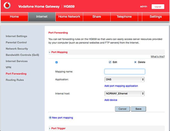This screenshot has width=170, height=131.
Task: Open the Home tab
Action: click(x=14, y=17)
